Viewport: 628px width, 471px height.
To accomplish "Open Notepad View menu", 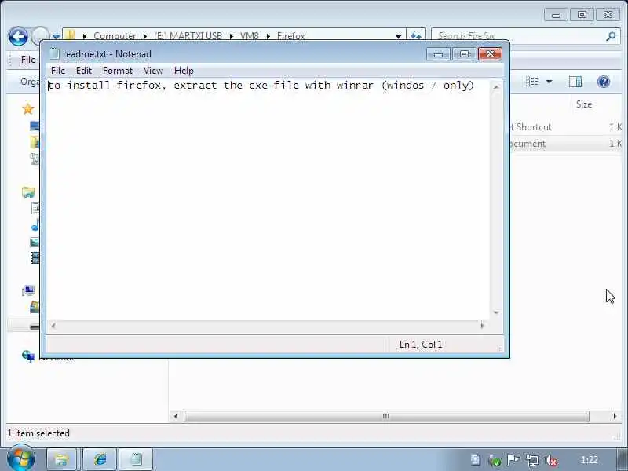I will point(153,71).
